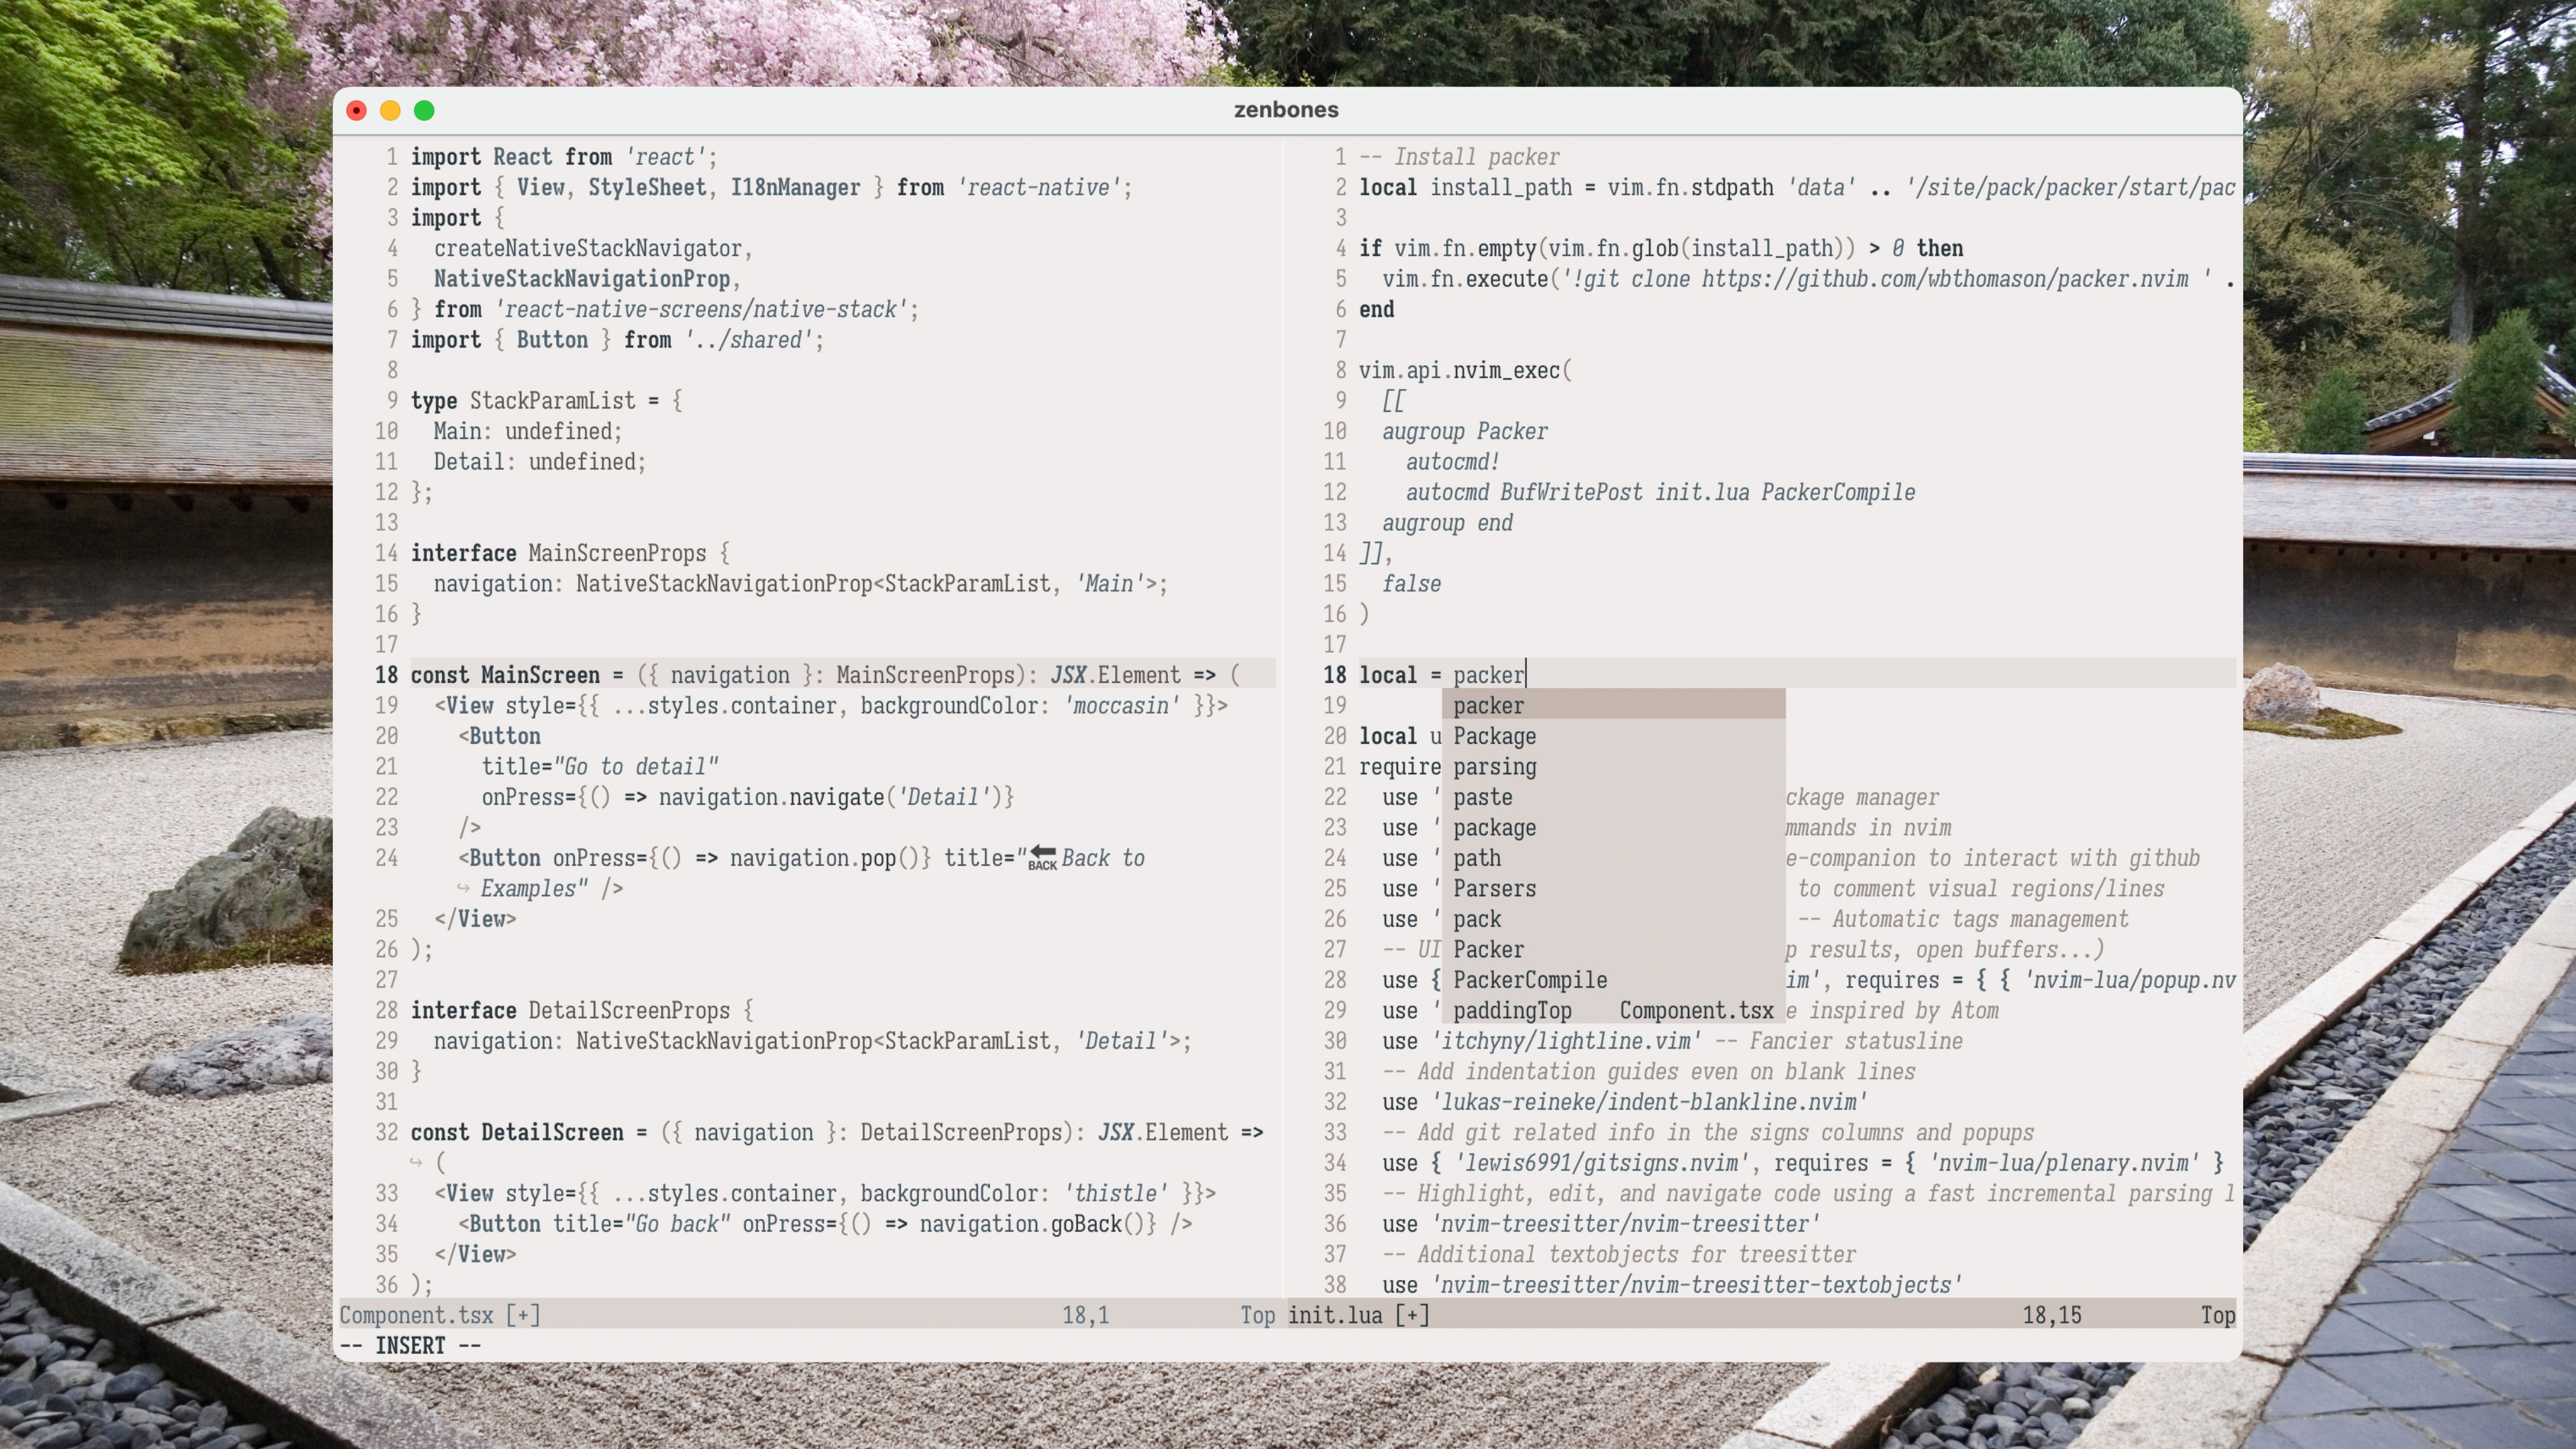The height and width of the screenshot is (1449, 2576).
Task: Click the BACK arrow emoji in title string
Action: pos(1042,858)
